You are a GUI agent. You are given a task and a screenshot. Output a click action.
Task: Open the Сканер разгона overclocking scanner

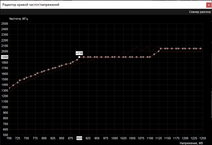click(x=200, y=12)
